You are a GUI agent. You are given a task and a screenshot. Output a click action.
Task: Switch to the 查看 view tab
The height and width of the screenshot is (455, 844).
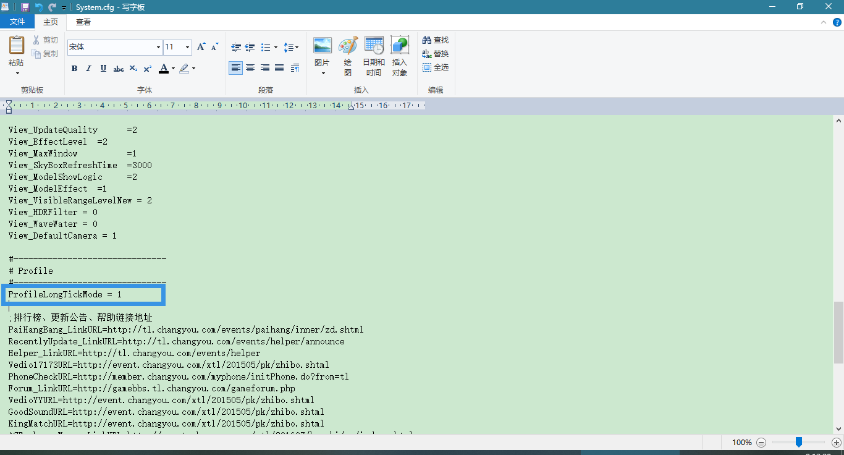tap(83, 22)
